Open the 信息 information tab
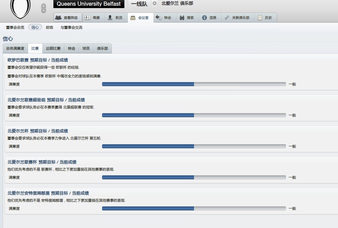 (x=210, y=18)
